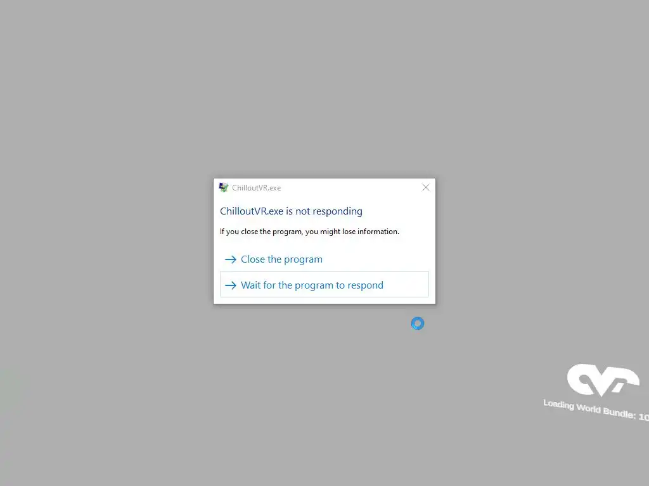
Task: Choose "Close the program" option
Action: [324, 259]
